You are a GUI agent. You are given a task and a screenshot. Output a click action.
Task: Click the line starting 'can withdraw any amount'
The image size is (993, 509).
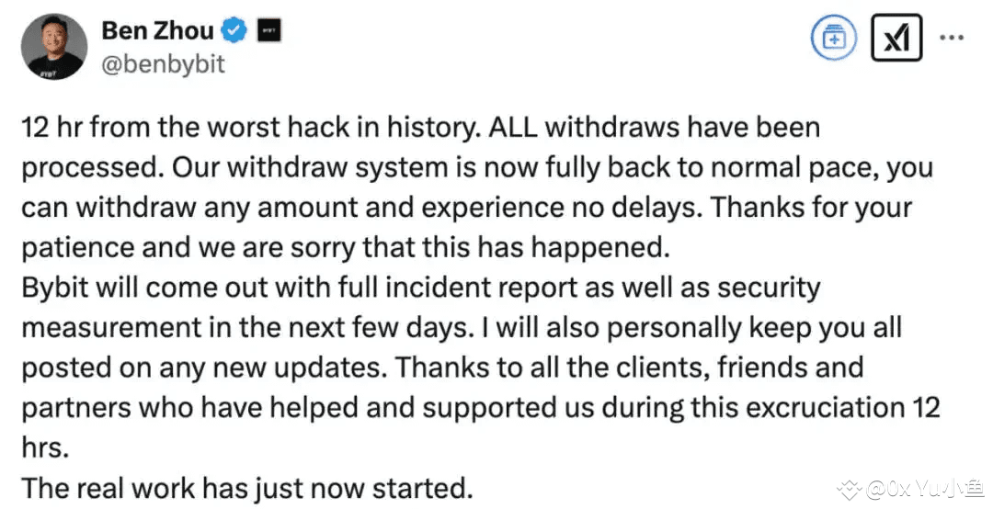coord(467,209)
